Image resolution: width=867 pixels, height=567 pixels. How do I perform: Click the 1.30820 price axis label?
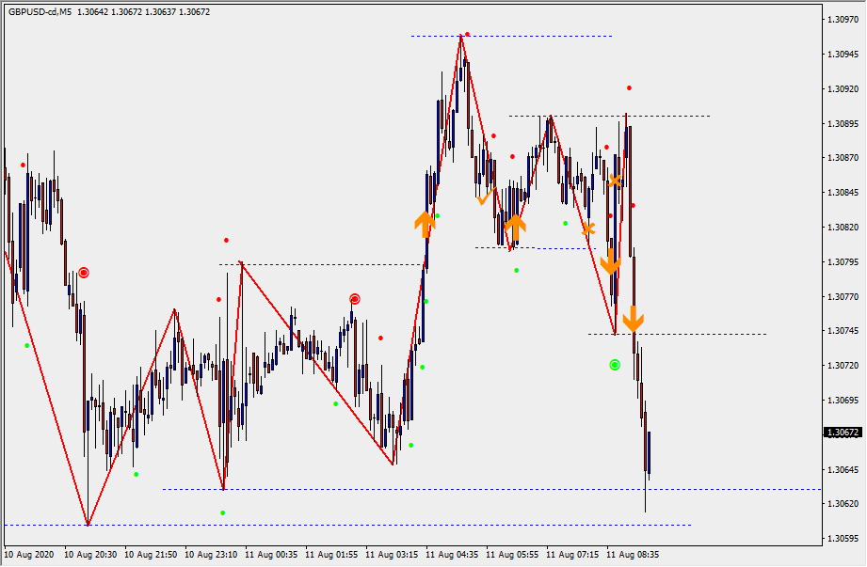click(843, 227)
